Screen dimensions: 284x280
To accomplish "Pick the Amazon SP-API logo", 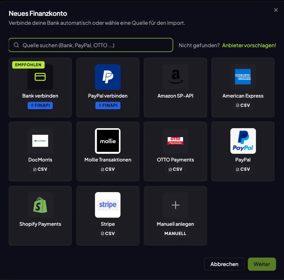I will coord(175,77).
